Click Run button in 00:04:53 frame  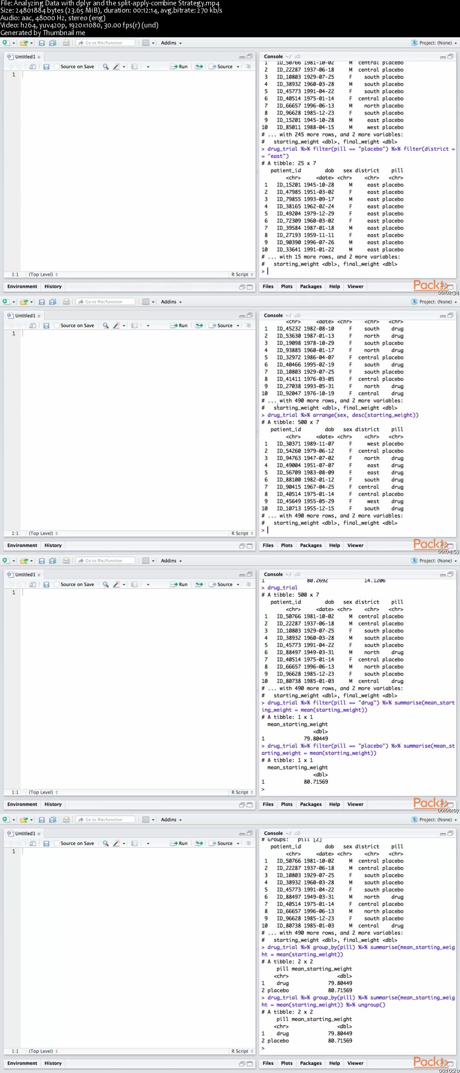[179, 325]
